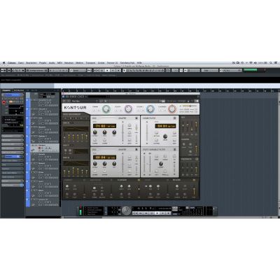Click the red macro knob in Kontour header
This screenshot has height=280, width=280.
coord(172,109)
